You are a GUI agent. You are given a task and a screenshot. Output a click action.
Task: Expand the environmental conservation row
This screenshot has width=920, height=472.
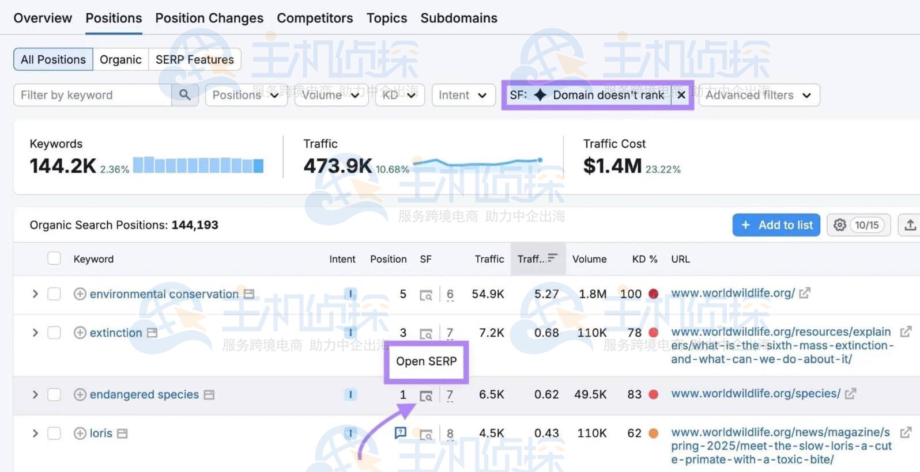point(35,294)
